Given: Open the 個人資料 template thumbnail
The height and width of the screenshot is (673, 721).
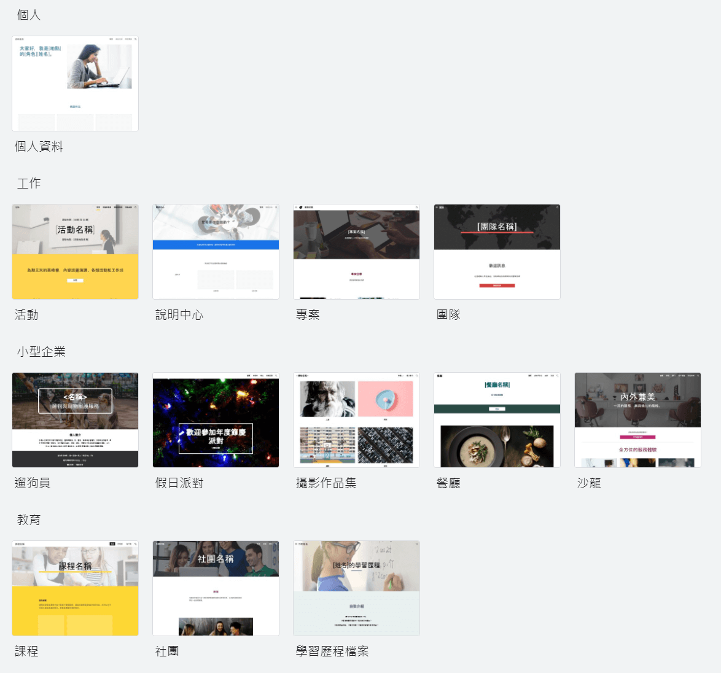Looking at the screenshot, I should pos(75,84).
